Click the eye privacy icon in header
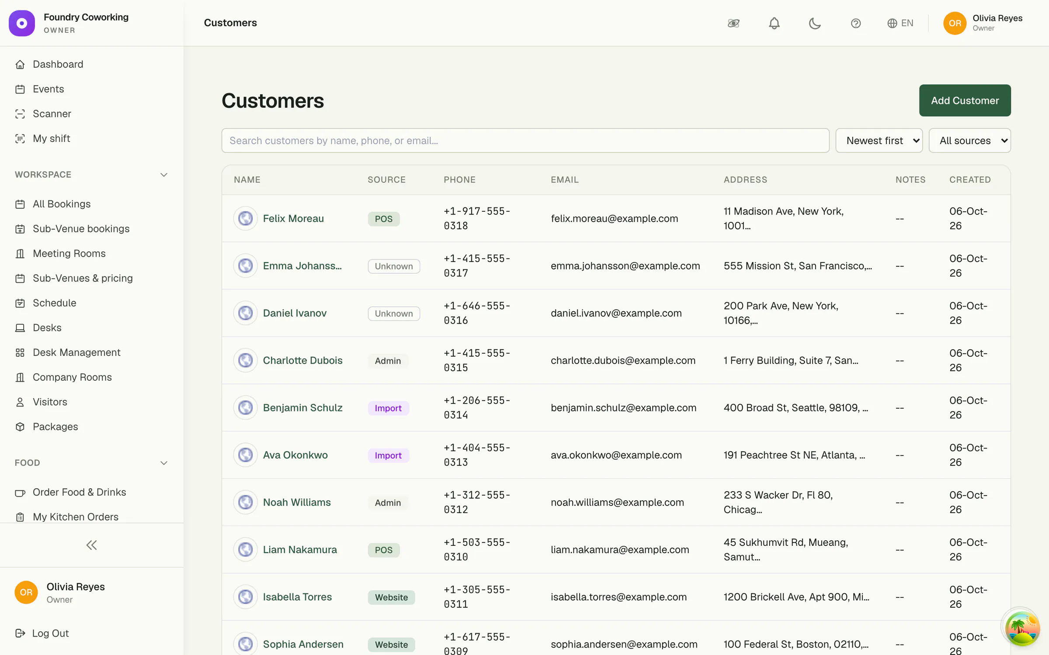The width and height of the screenshot is (1049, 655). (733, 23)
